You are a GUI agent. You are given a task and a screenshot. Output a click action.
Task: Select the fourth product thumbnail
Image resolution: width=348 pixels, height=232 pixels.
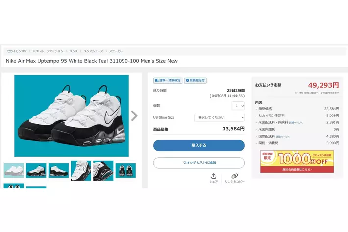tap(81, 170)
